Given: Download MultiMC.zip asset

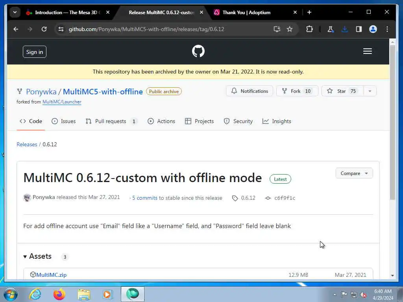Looking at the screenshot, I should click(52, 275).
